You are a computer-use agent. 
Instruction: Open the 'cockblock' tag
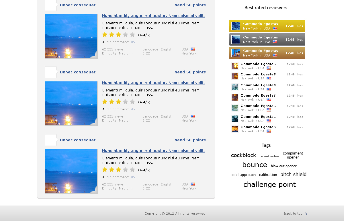243,155
